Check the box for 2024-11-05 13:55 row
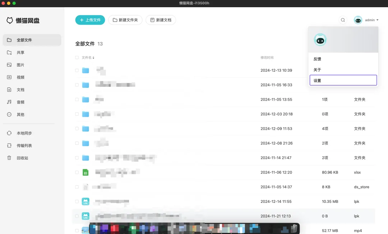Image resolution: width=388 pixels, height=234 pixels. click(77, 100)
